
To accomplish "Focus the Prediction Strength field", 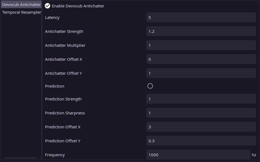I will (x=201, y=99).
